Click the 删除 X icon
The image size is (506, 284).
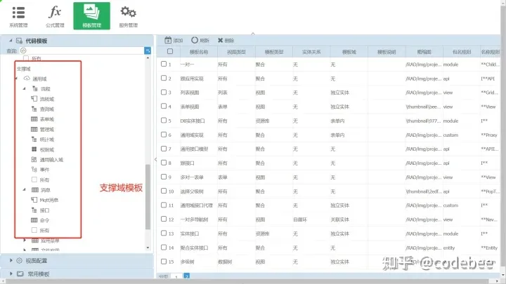click(x=220, y=40)
